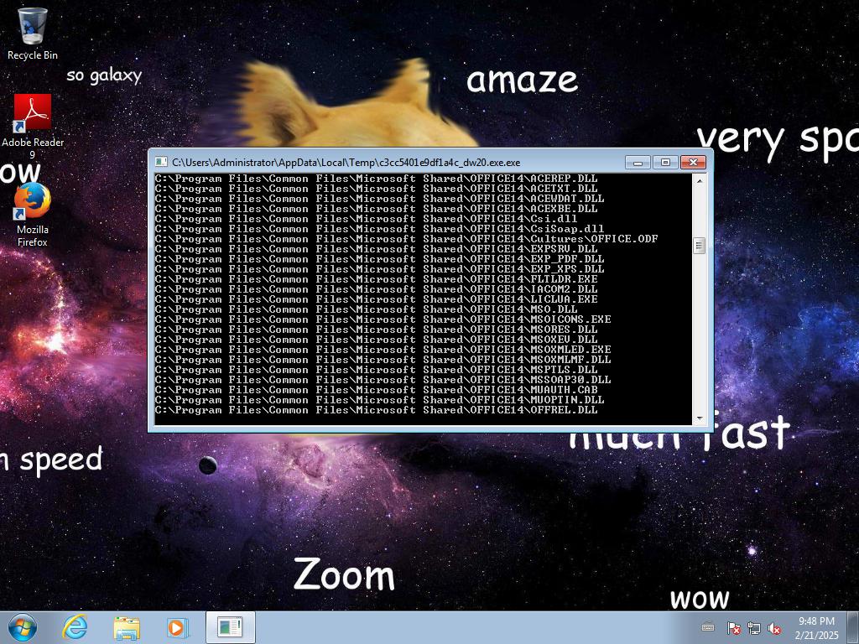Click the muted volume tray icon
Image resolution: width=859 pixels, height=644 pixels.
(774, 628)
